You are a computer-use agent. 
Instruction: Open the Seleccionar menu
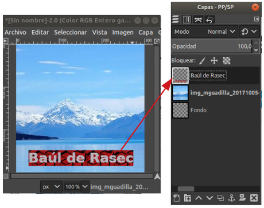[x=71, y=32]
